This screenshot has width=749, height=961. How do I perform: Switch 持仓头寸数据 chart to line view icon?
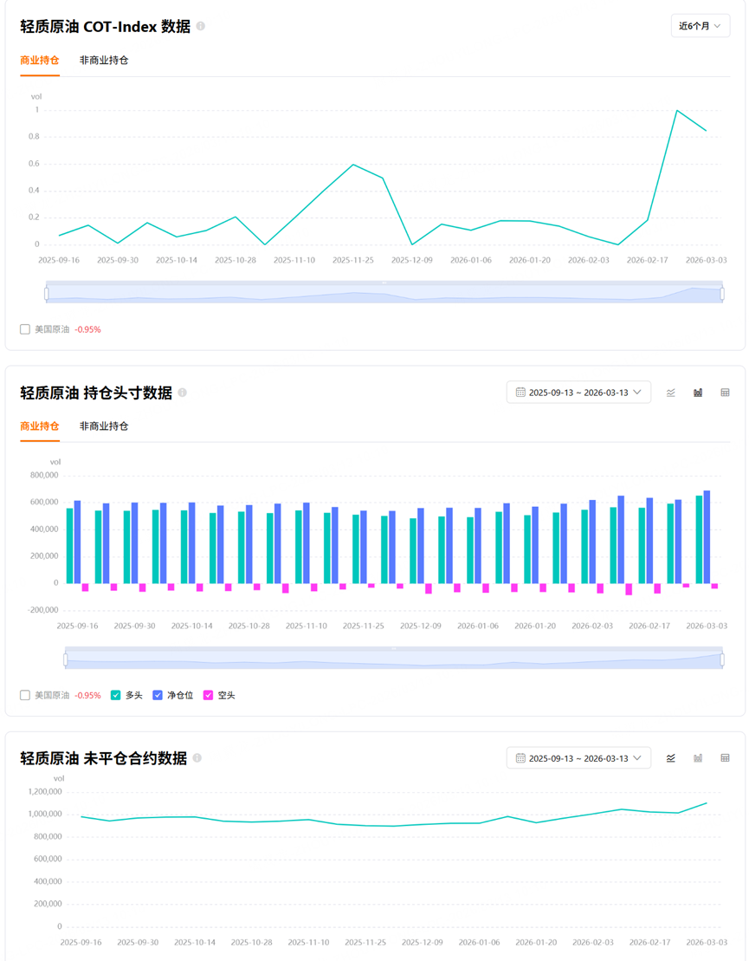click(670, 393)
